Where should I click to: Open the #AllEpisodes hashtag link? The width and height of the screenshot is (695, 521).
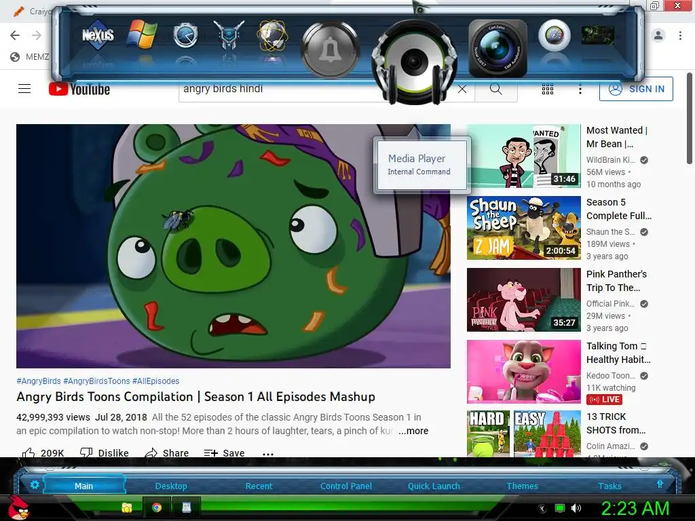tap(155, 381)
